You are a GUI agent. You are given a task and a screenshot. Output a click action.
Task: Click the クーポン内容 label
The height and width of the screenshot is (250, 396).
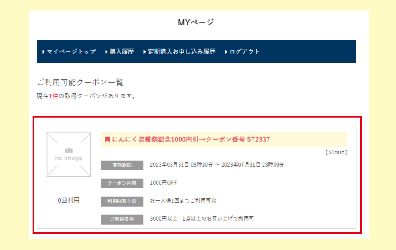coord(122,183)
